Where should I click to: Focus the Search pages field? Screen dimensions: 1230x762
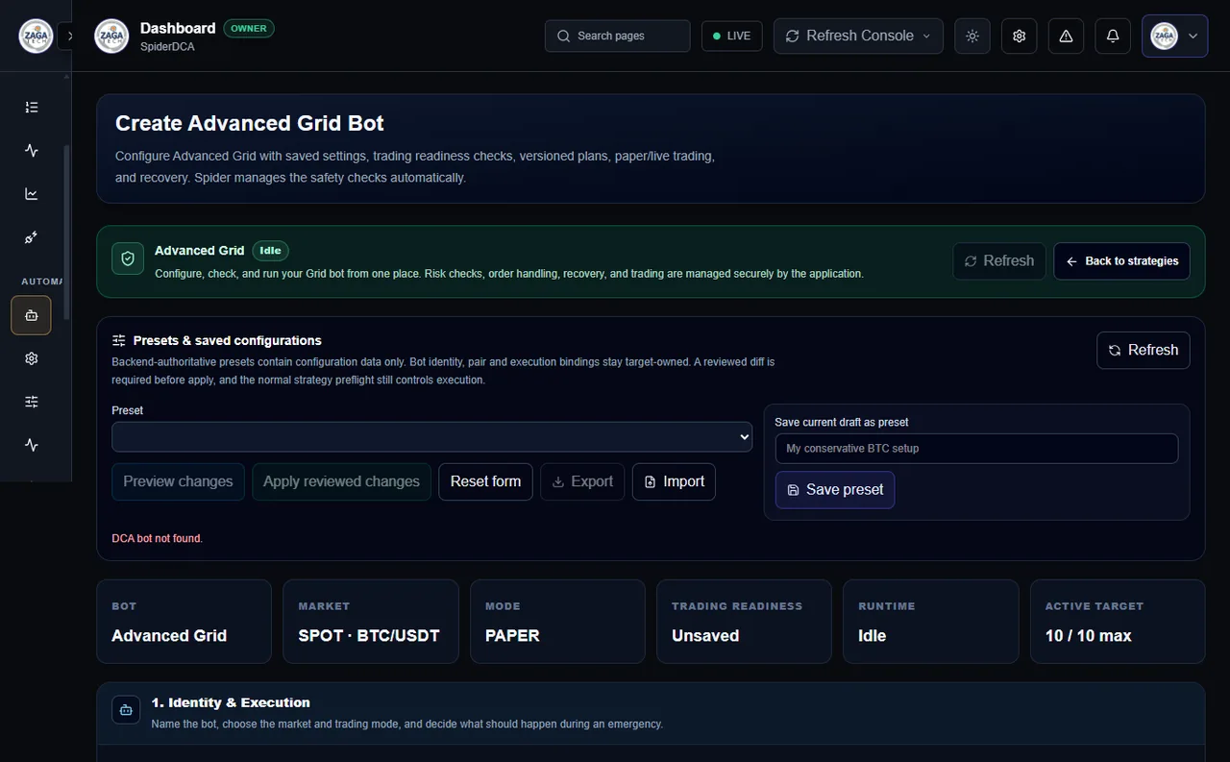(x=618, y=36)
